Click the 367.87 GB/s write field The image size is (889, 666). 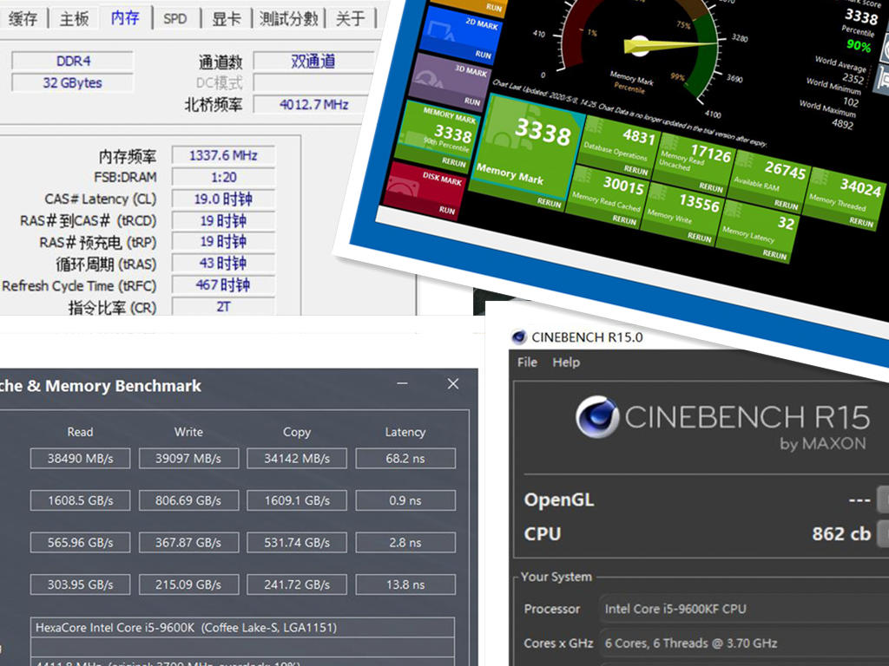tap(188, 543)
